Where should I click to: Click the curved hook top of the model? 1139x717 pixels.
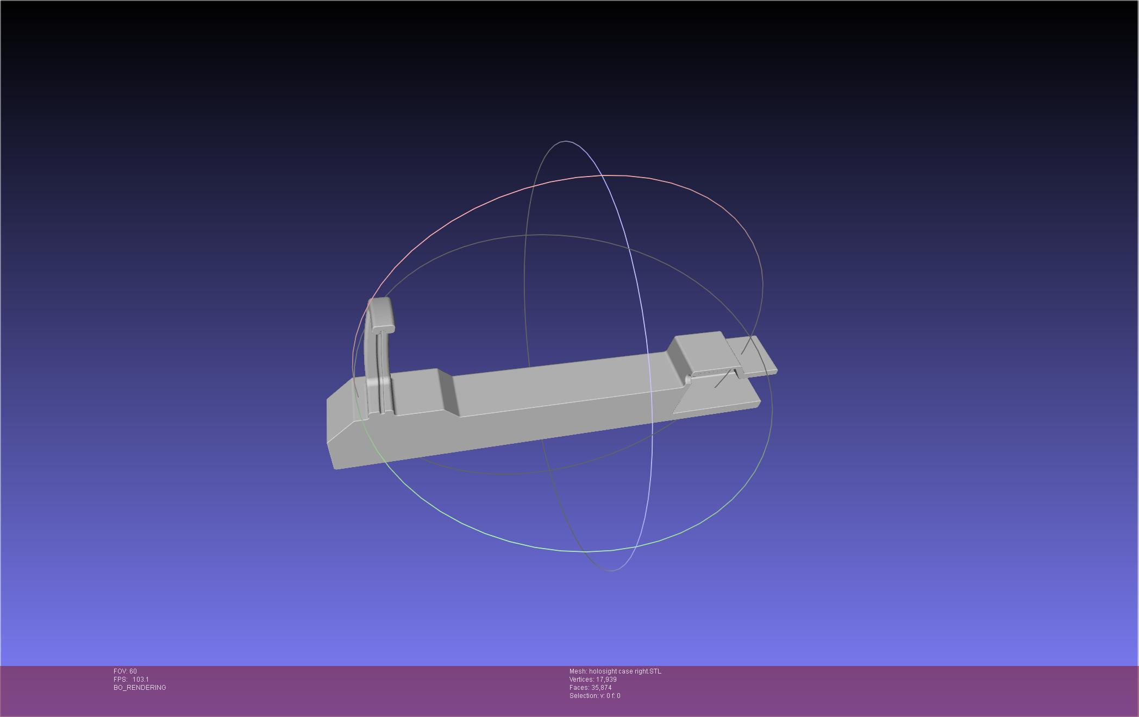coord(382,314)
